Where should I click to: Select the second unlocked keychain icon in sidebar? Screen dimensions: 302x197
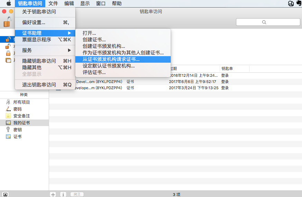click(x=8, y=46)
